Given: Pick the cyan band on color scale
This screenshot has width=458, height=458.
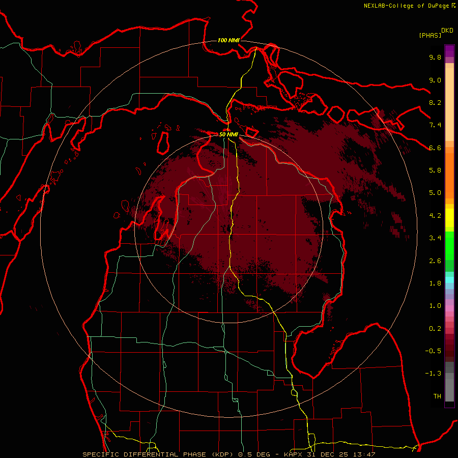Looking at the screenshot, I should click(x=449, y=279).
